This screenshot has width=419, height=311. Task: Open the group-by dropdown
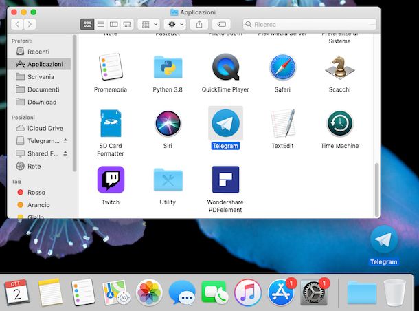(x=149, y=24)
